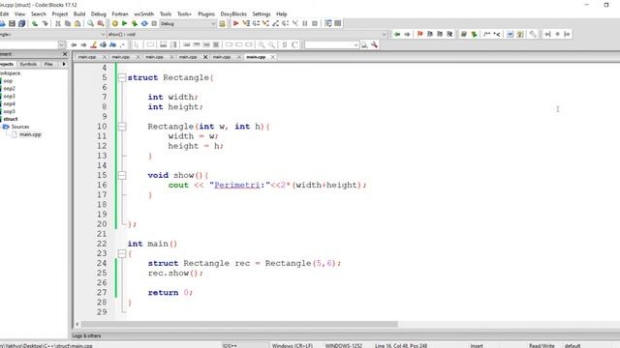The width and height of the screenshot is (620, 348).
Task: Build and run the project
Action: click(135, 23)
